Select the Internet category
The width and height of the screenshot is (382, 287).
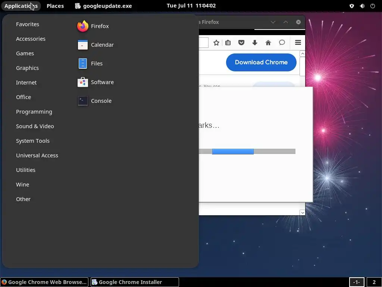click(26, 83)
